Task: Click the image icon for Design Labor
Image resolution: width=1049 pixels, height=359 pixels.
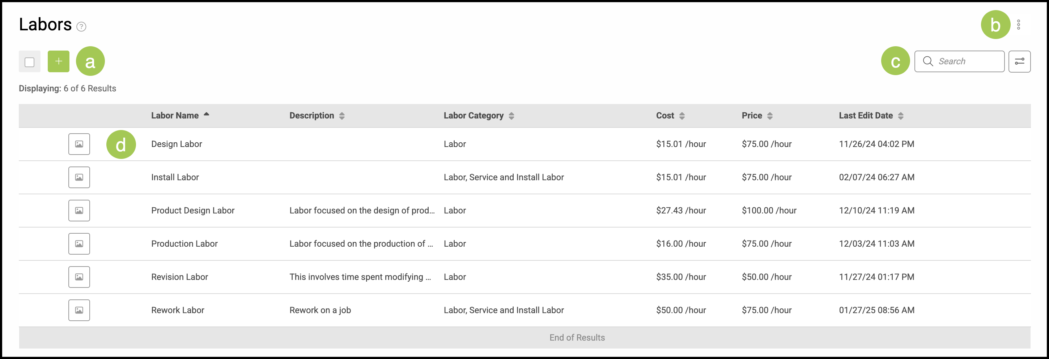Action: pyautogui.click(x=79, y=144)
